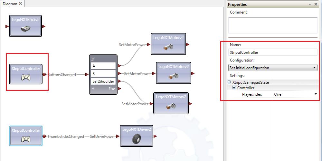Screen dimensions: 322x161
Task: Click the Else output pin
Action: 119,89
